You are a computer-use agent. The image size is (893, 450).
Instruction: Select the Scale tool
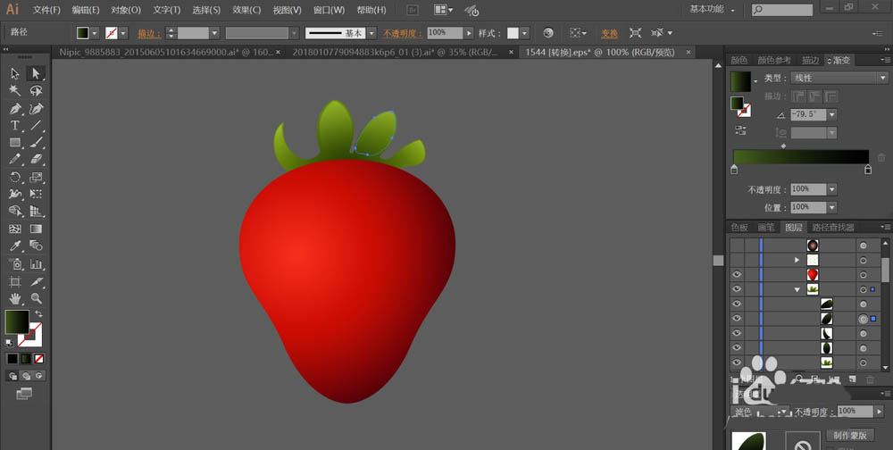(36, 177)
